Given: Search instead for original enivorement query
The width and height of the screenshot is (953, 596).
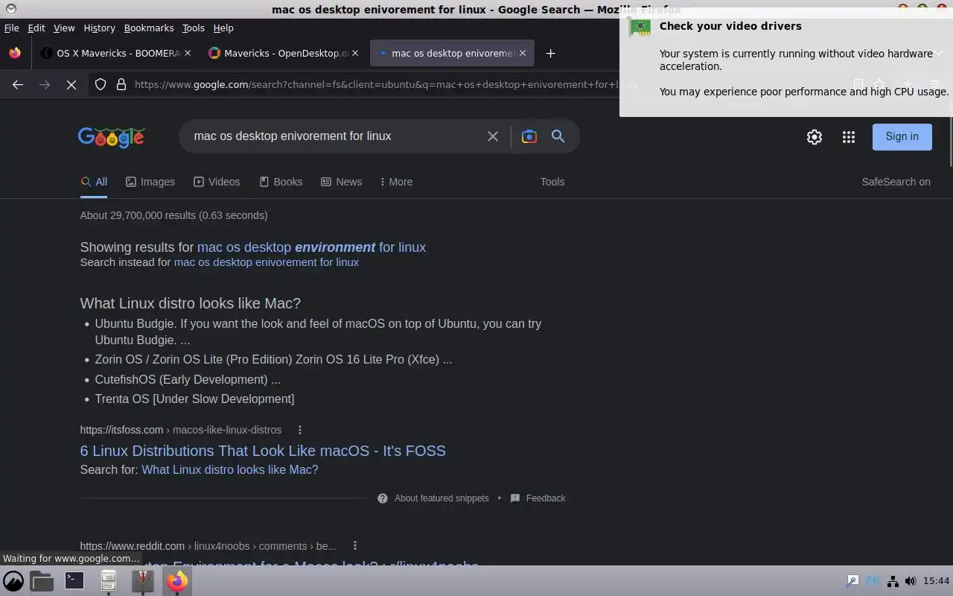Looking at the screenshot, I should pos(267,262).
